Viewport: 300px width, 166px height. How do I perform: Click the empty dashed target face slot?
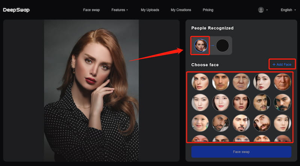click(222, 45)
